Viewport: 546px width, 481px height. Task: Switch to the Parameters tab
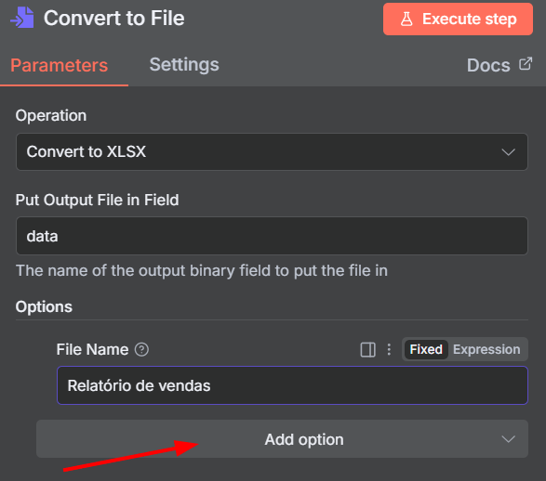pos(60,65)
